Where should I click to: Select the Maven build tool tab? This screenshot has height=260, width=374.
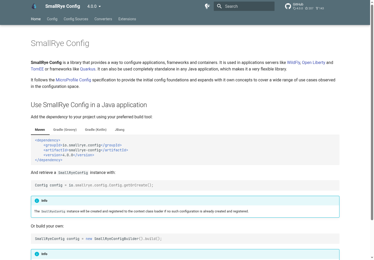(40, 130)
